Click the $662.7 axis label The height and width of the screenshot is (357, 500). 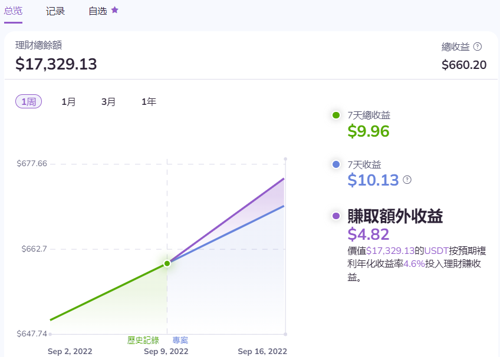click(x=34, y=249)
